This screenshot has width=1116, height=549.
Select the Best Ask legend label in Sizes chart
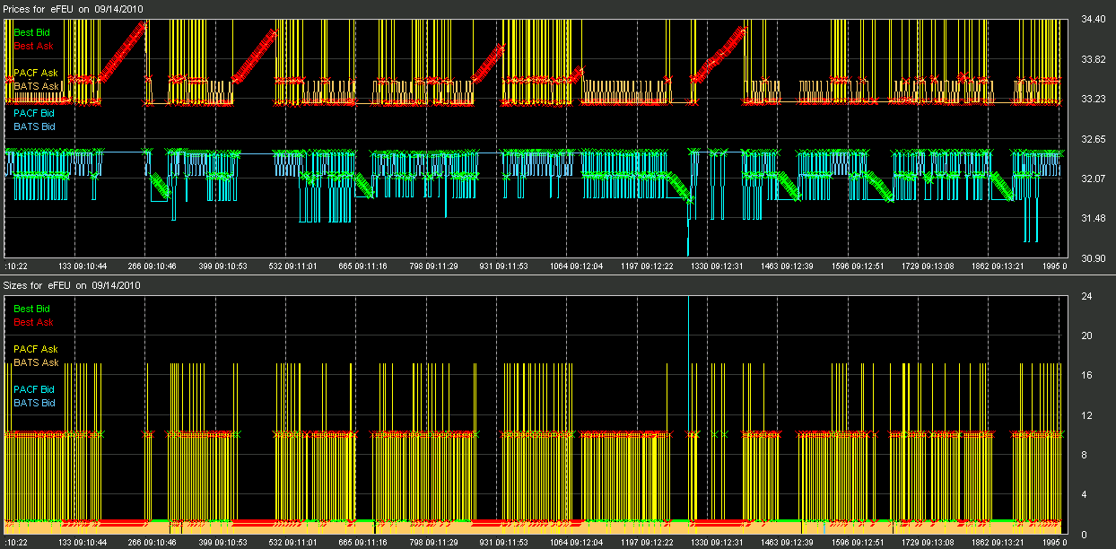(33, 322)
